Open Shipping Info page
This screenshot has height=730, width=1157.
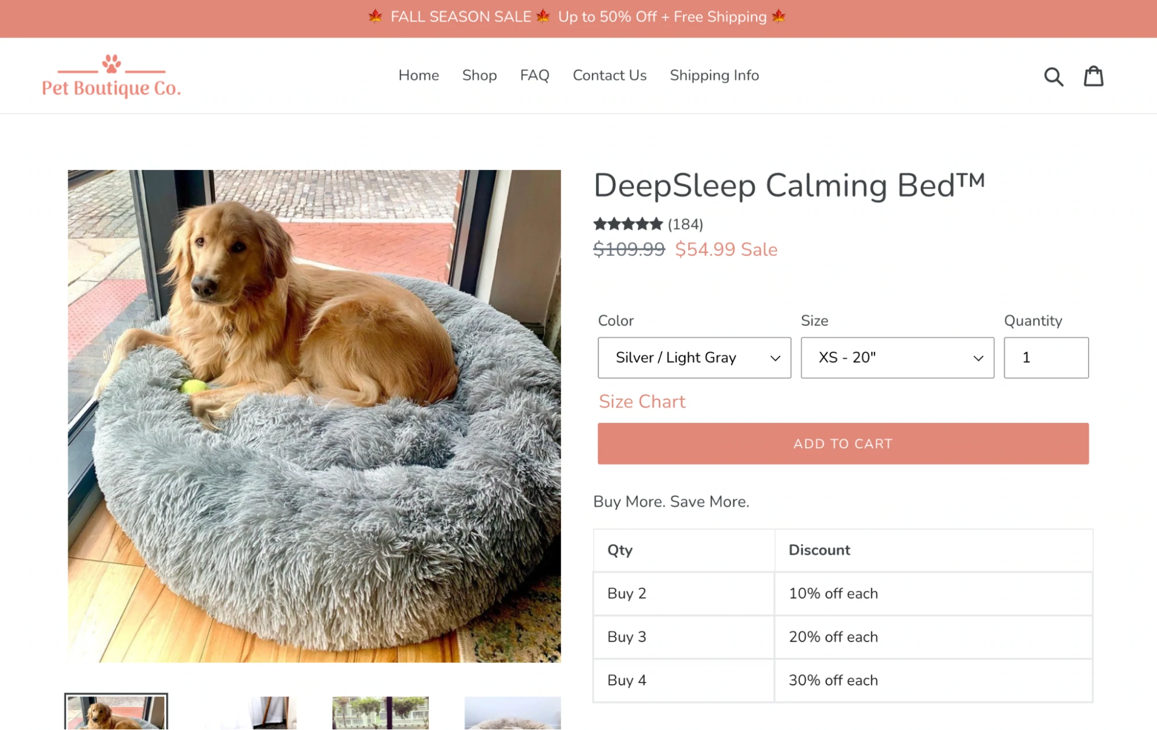click(714, 75)
